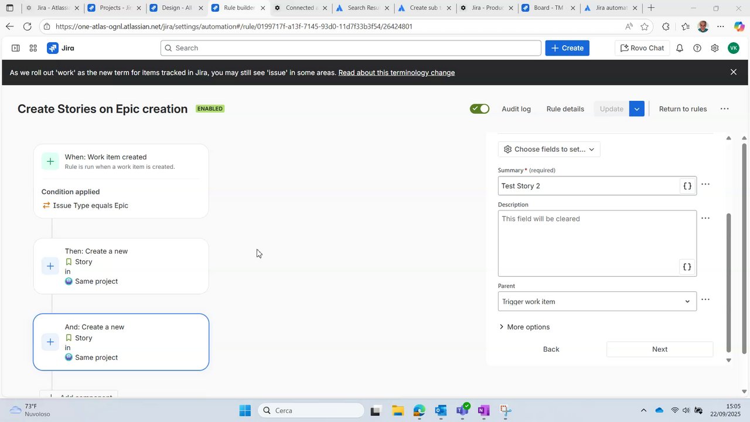This screenshot has width=750, height=422.
Task: Open Rule details
Action: coord(565,109)
